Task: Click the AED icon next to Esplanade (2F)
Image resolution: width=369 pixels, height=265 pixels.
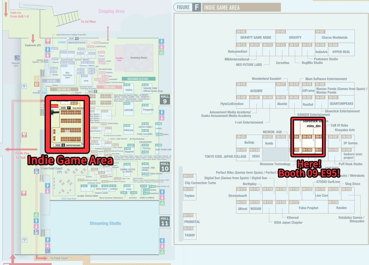Action: tap(48, 41)
